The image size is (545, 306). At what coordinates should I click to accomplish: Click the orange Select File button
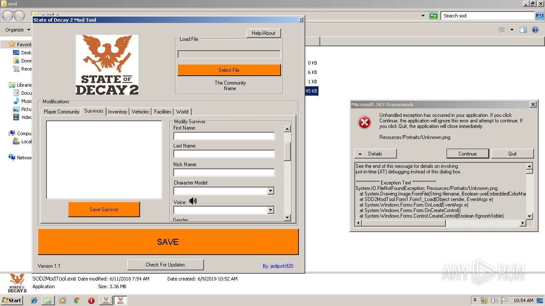(x=229, y=70)
